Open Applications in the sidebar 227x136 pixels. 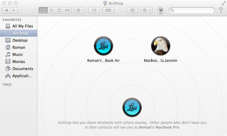19,76
